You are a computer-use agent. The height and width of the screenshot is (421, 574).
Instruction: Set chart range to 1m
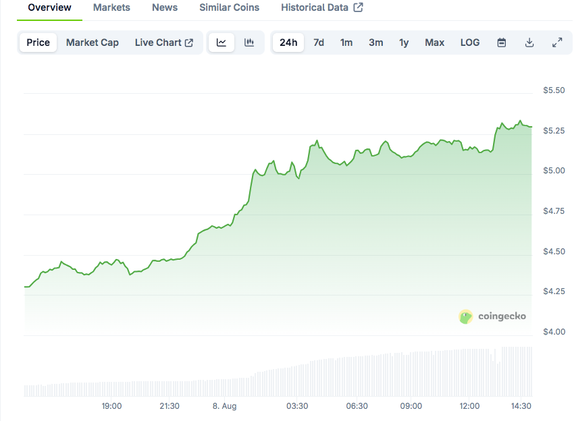coord(346,43)
